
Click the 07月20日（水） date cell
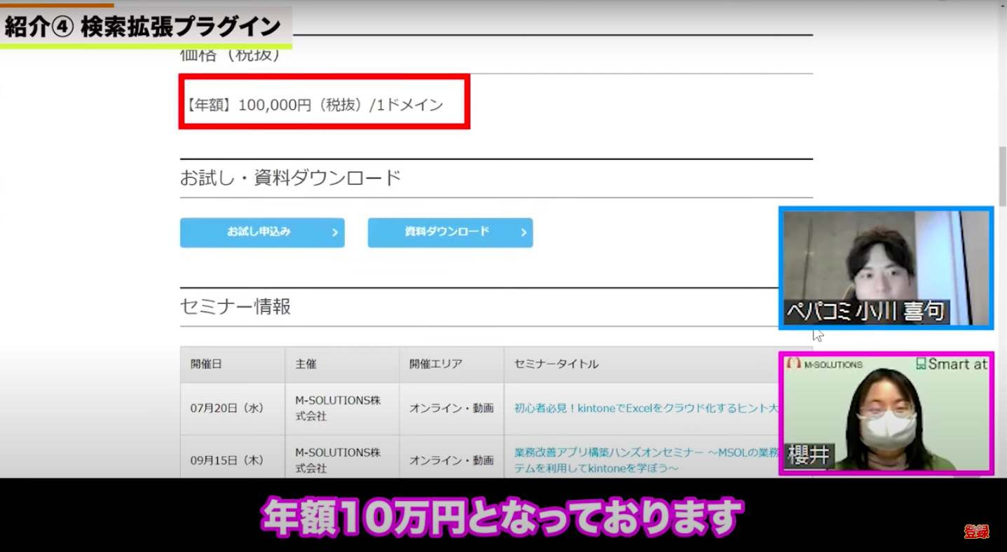tap(227, 408)
